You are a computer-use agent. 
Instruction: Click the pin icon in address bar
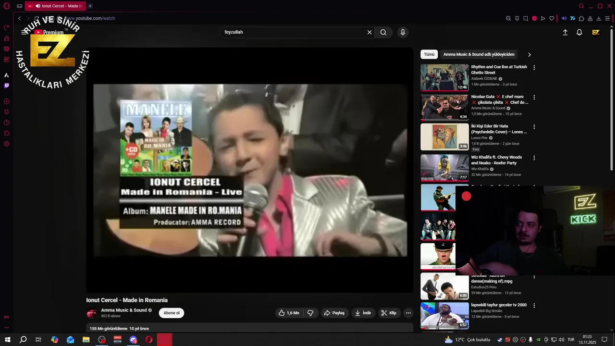pyautogui.click(x=517, y=18)
